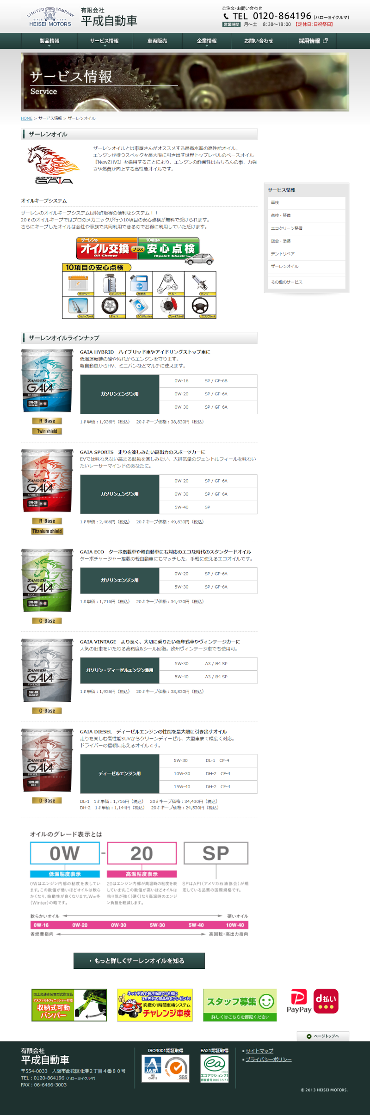Click もっと詳しくザーレンオイルを知る button

pos(139,961)
